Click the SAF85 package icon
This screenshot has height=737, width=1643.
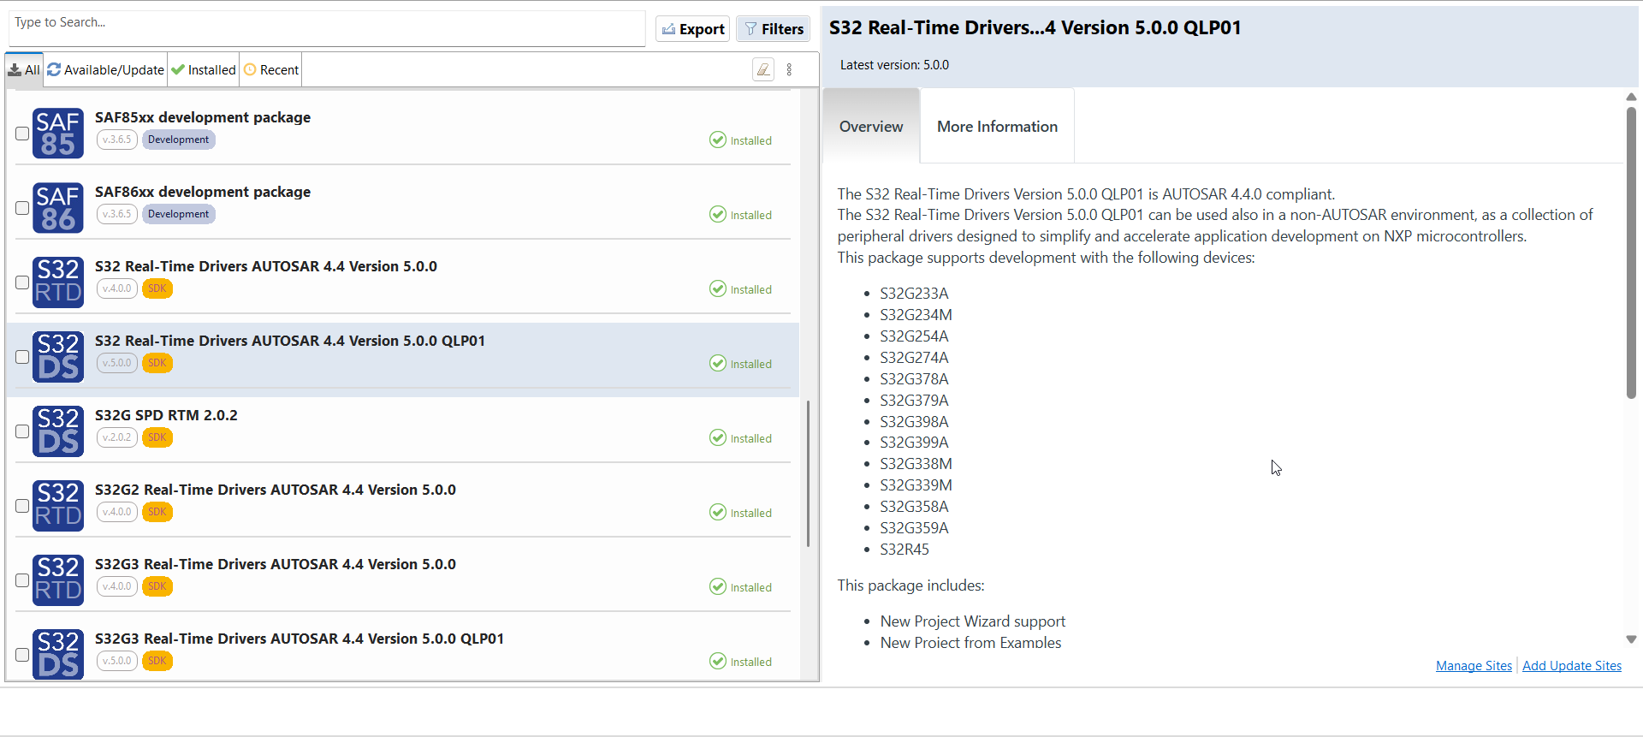point(58,134)
